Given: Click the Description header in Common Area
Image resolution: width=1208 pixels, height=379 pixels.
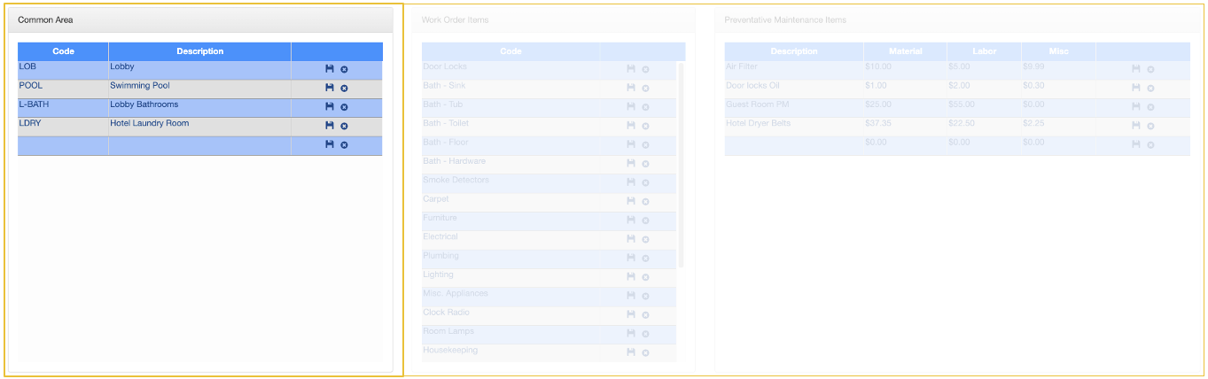Looking at the screenshot, I should [x=199, y=51].
